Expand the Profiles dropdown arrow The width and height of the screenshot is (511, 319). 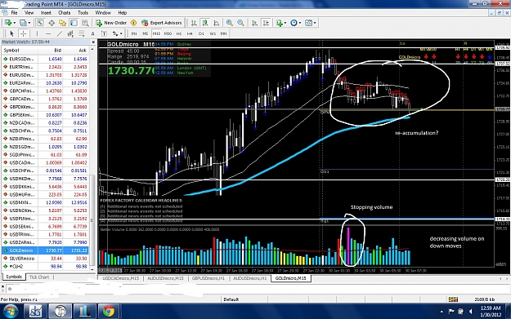[x=29, y=23]
